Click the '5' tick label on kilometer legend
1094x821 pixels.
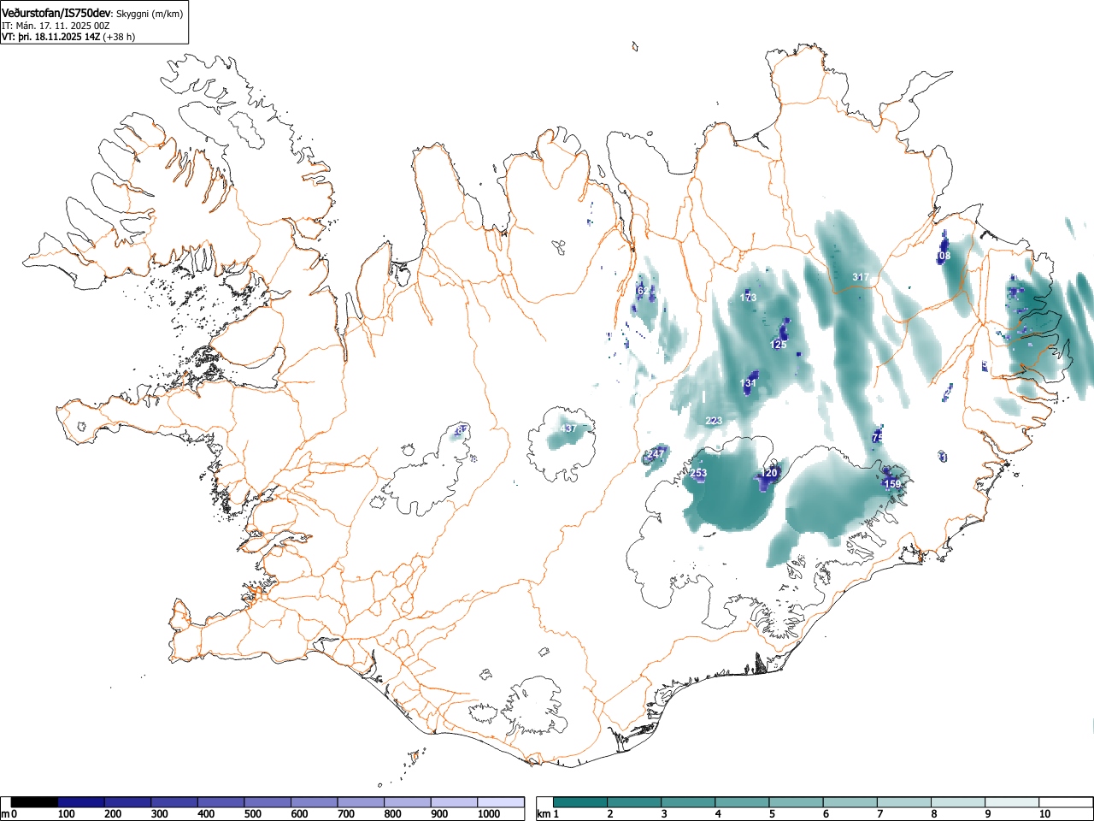pyautogui.click(x=771, y=814)
